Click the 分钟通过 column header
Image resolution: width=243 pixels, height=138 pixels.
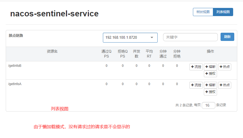point(163,54)
